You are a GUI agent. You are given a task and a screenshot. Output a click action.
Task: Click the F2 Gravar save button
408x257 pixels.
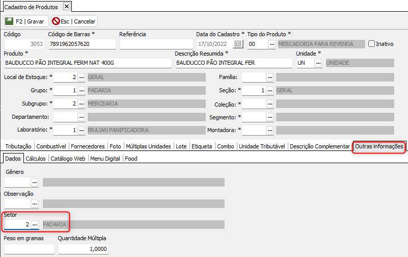(x=26, y=21)
